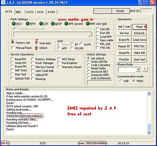The width and height of the screenshot is (157, 146).
Task: Select the Init simlock radio button
Action: point(89,58)
